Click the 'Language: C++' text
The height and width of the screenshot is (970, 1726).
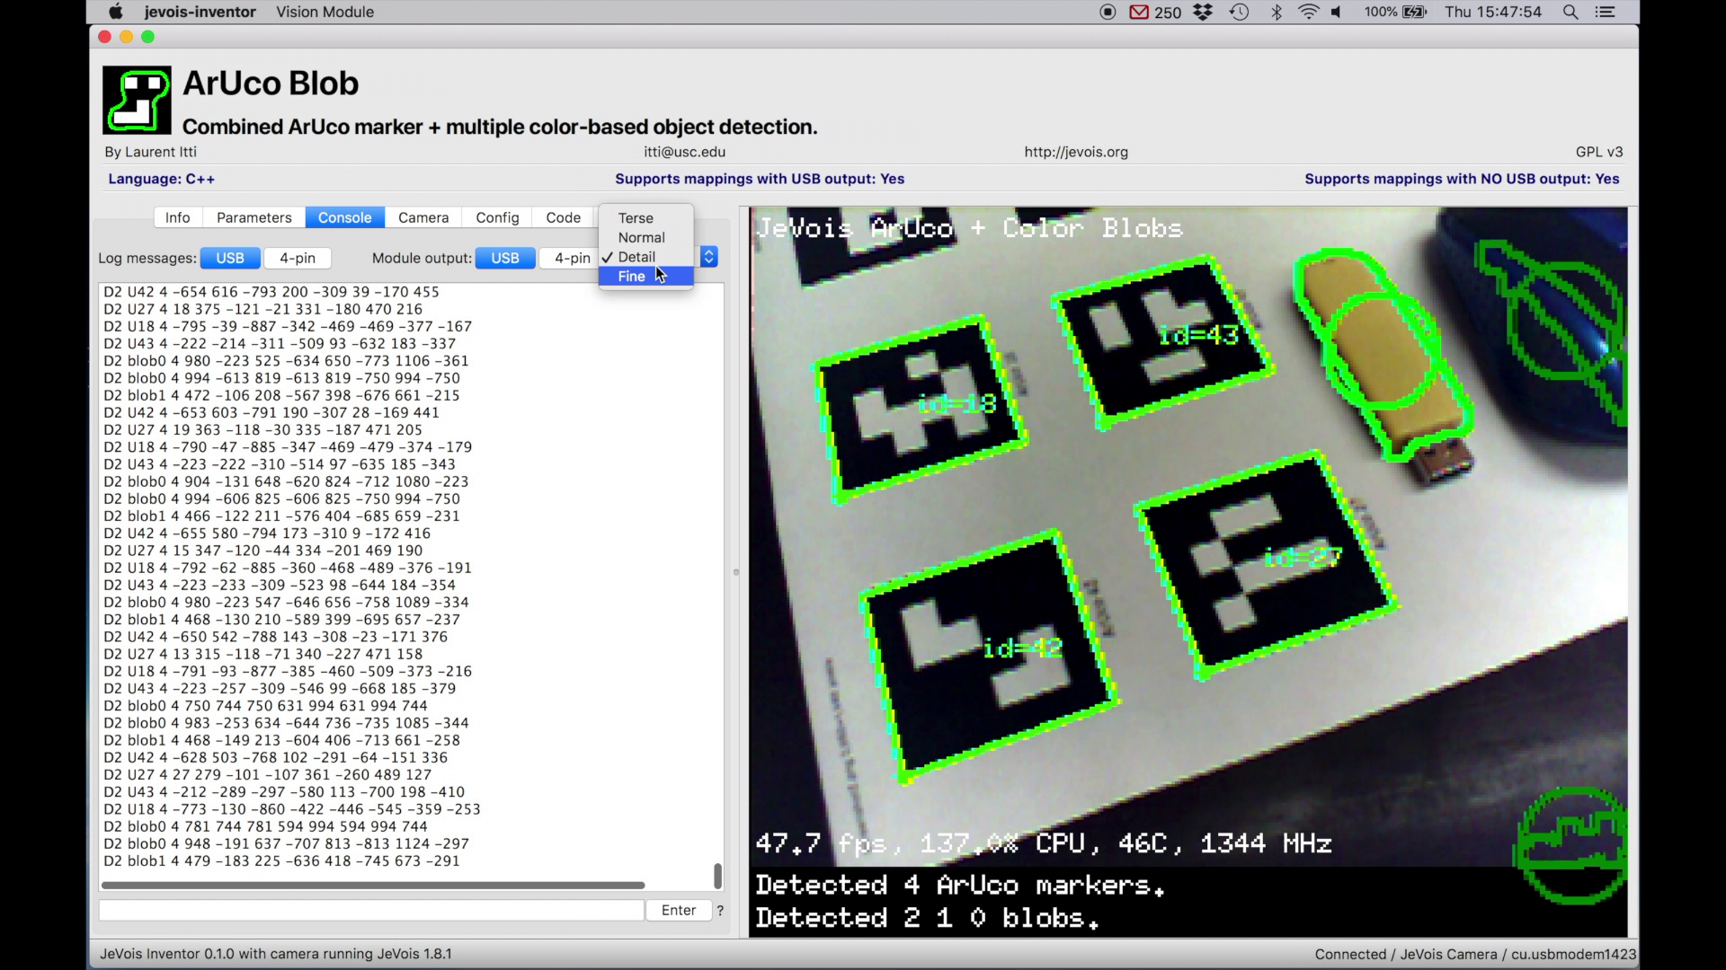pos(162,179)
